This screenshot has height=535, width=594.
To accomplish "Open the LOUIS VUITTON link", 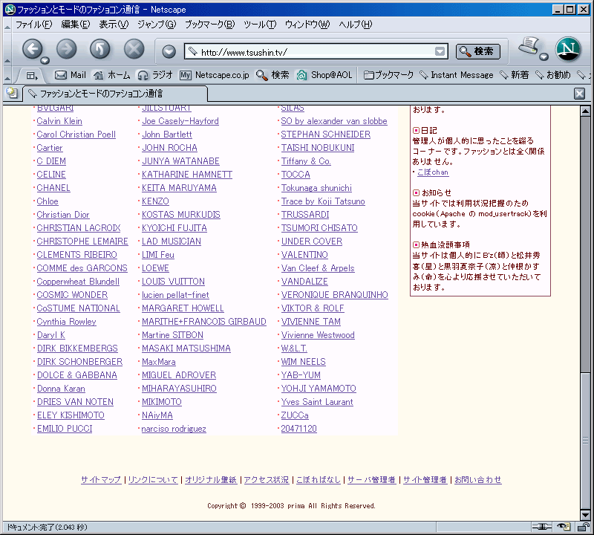I will coord(173,282).
